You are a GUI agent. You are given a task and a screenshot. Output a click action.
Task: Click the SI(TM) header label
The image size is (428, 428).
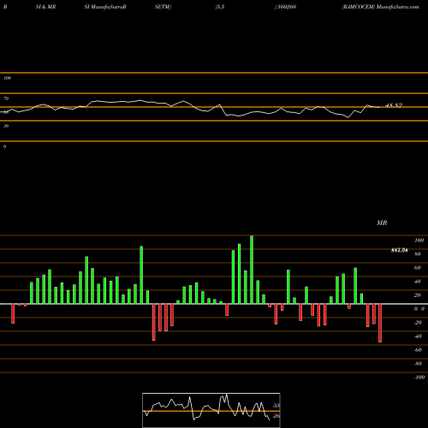pos(163,7)
